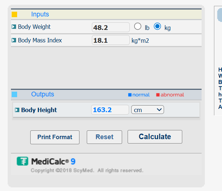
Task: Click the MediCalc green logo icon
Action: coord(23,161)
